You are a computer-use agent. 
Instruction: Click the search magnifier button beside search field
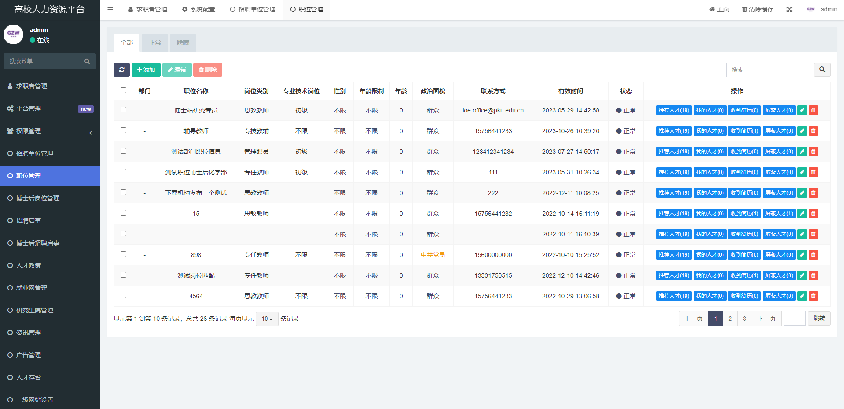822,70
